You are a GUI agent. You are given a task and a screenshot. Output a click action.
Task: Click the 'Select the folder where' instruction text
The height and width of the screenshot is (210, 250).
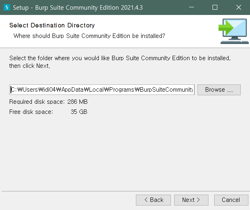tap(120, 62)
